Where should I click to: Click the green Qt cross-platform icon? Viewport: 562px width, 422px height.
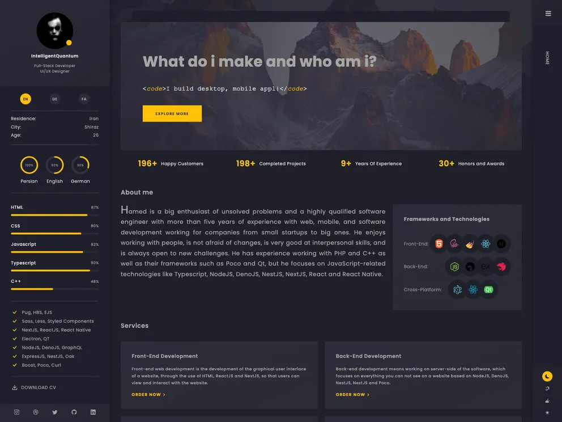point(488,290)
